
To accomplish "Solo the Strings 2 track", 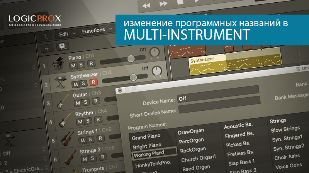I will coord(92,158).
